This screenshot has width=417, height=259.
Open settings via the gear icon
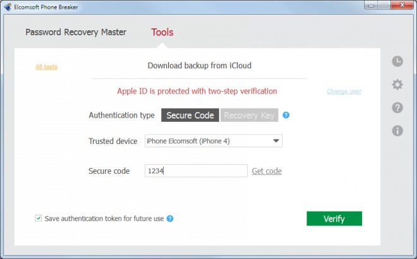(397, 85)
